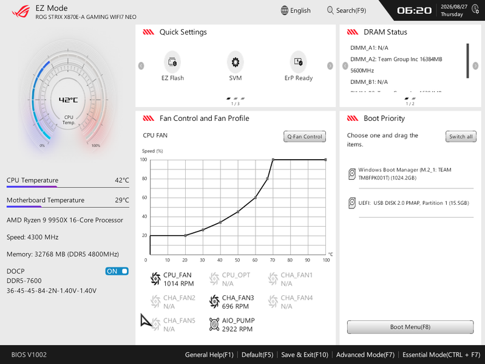Select the ErP Ready icon
485x364 pixels.
(298, 62)
